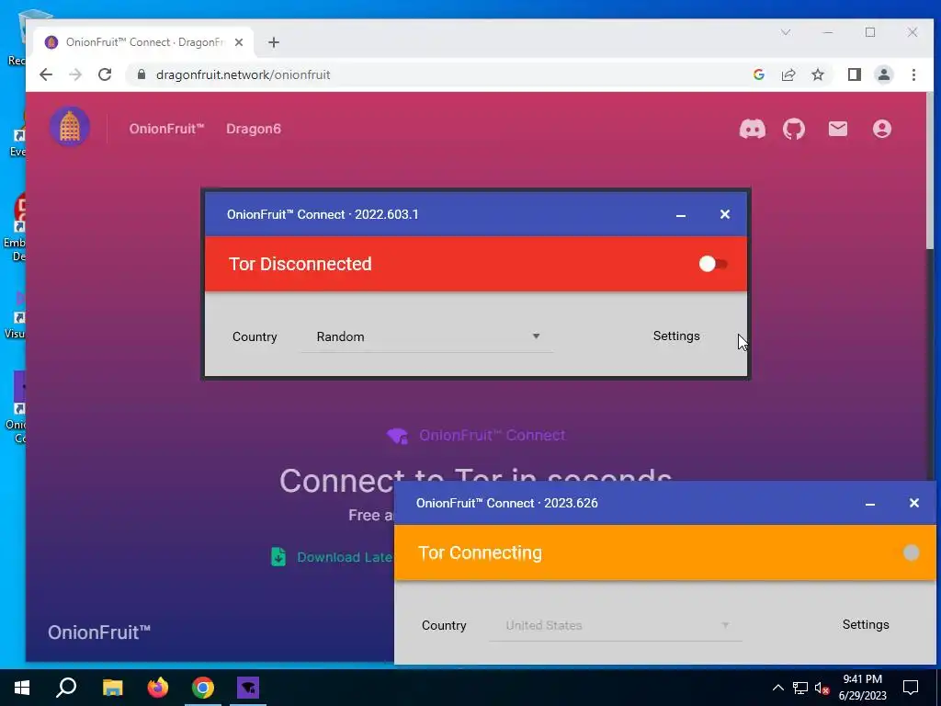Click Chrome's tab search chevron
941x706 pixels.
[786, 32]
